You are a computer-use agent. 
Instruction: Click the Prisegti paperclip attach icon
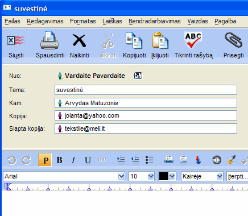pyautogui.click(x=233, y=40)
